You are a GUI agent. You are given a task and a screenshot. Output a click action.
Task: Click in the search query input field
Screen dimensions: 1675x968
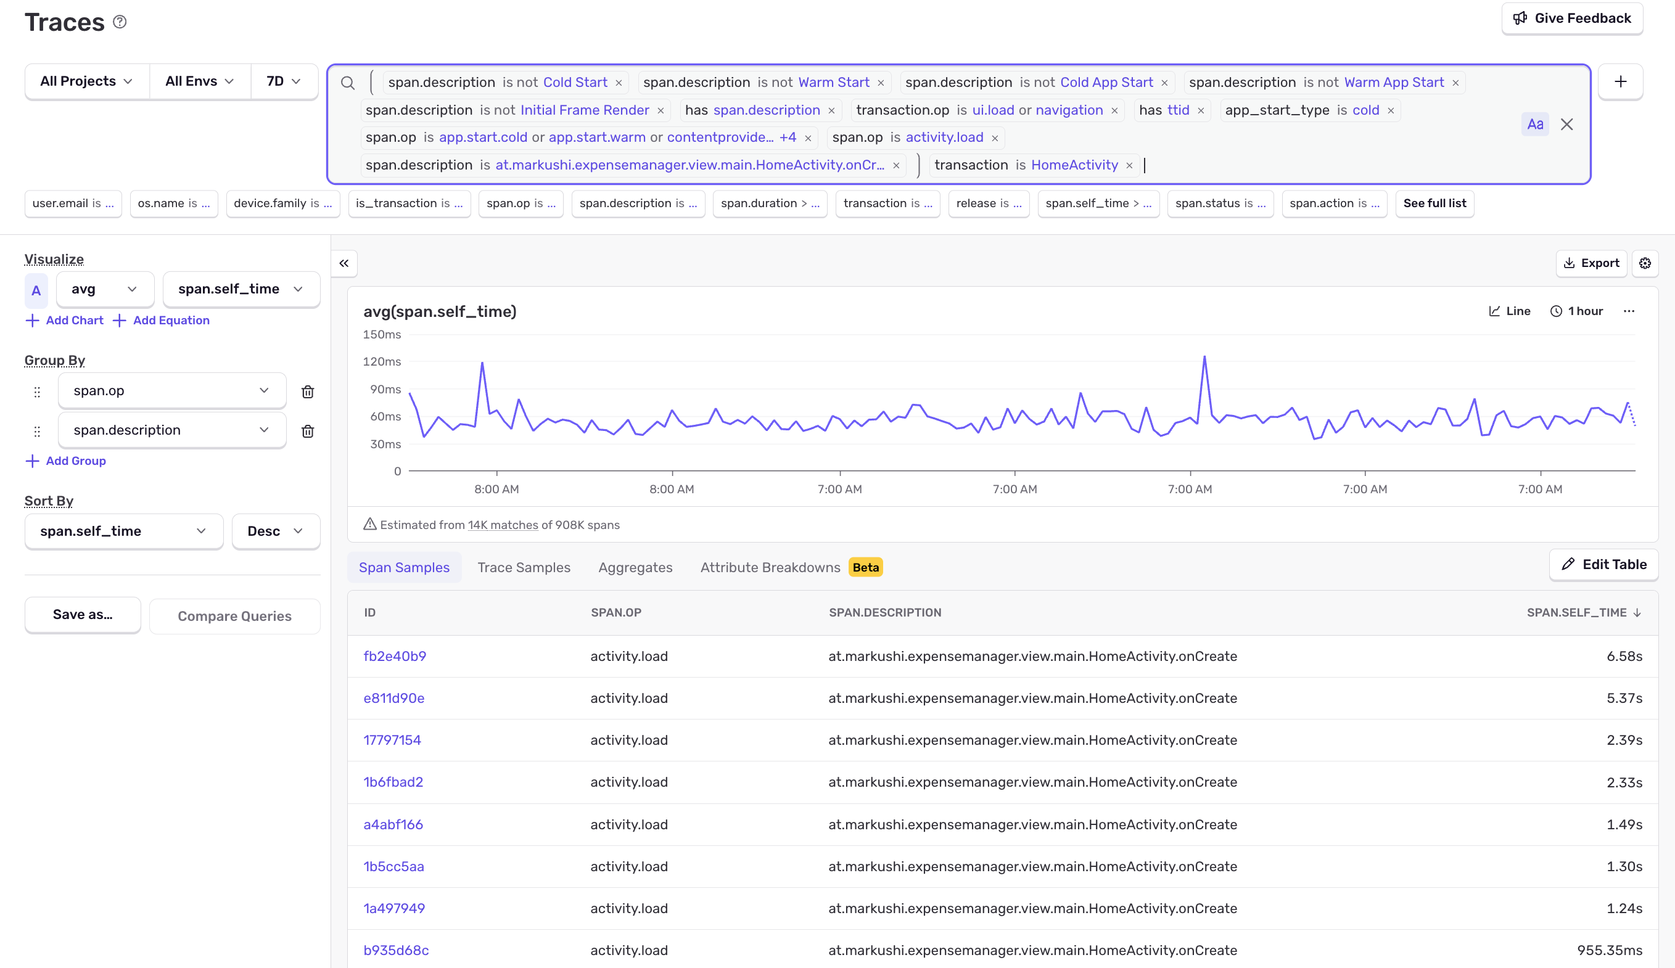tap(1330, 165)
